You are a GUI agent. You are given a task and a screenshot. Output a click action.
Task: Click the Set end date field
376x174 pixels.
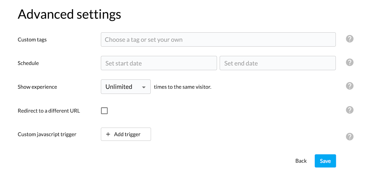(x=278, y=63)
